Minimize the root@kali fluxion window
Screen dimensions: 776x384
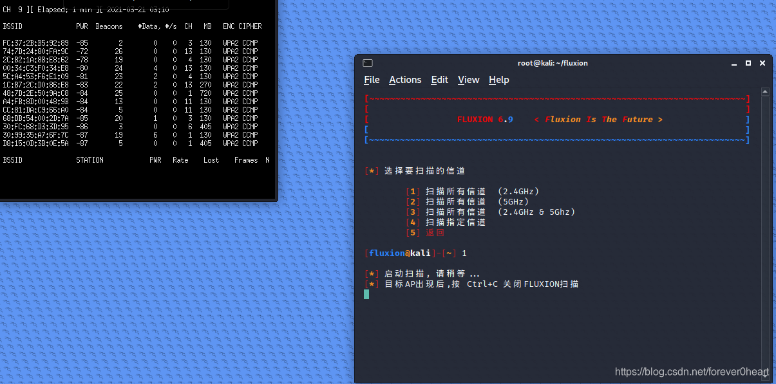[735, 63]
